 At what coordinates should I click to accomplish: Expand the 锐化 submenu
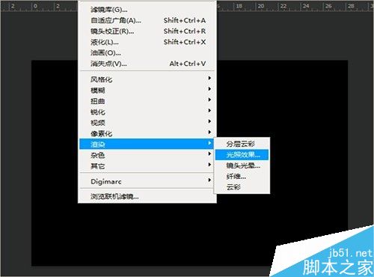147,112
